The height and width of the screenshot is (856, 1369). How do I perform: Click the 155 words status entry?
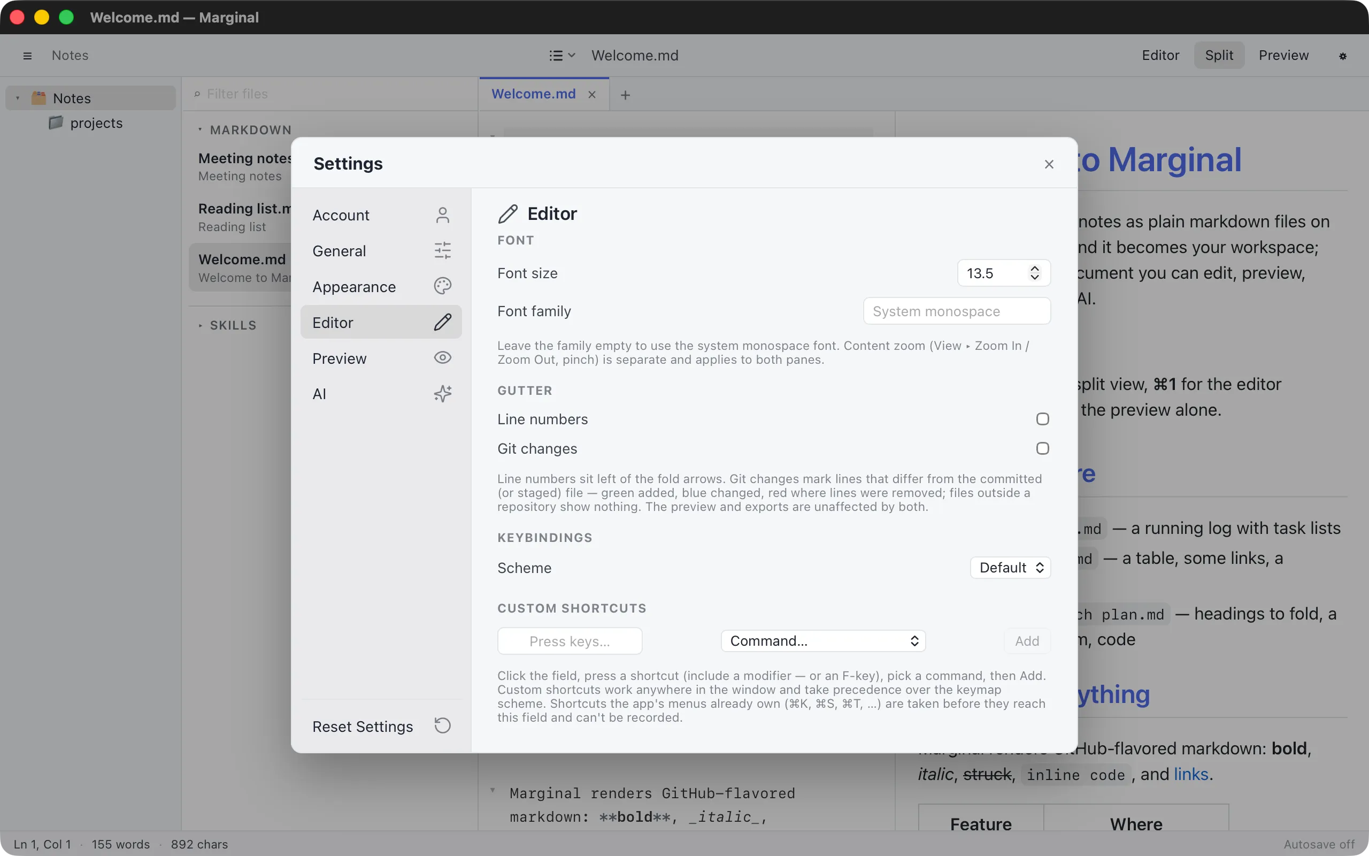pyautogui.click(x=120, y=844)
